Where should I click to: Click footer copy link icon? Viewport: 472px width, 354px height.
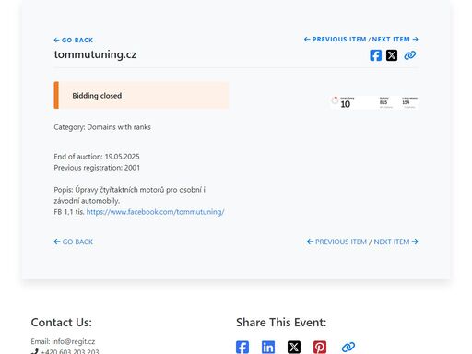point(348,347)
